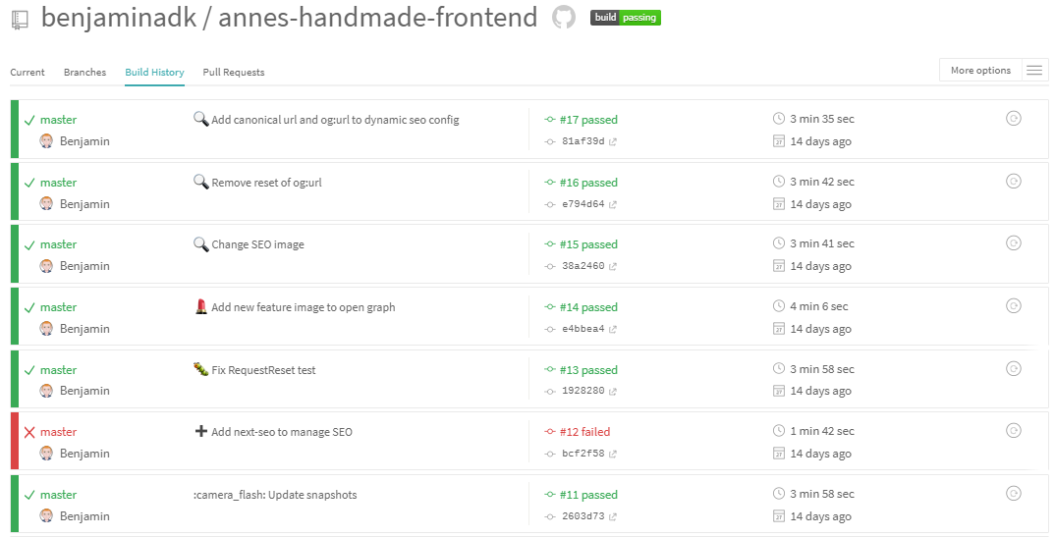The height and width of the screenshot is (537, 1055).
Task: Click the build passing badge
Action: tap(626, 18)
